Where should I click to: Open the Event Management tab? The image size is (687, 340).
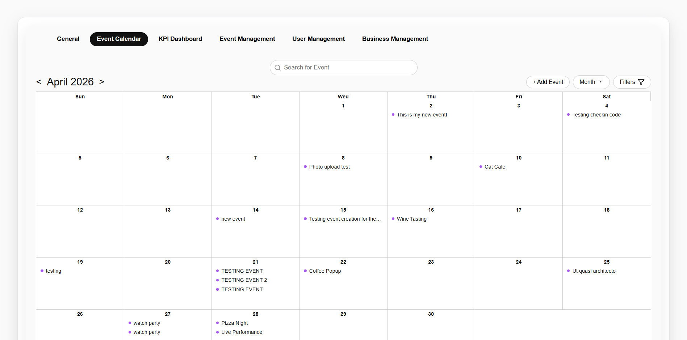(247, 39)
